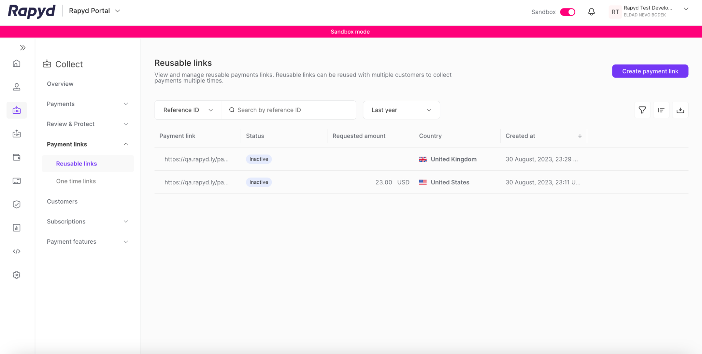The width and height of the screenshot is (702, 354).
Task: Click the notification bell
Action: pos(591,12)
